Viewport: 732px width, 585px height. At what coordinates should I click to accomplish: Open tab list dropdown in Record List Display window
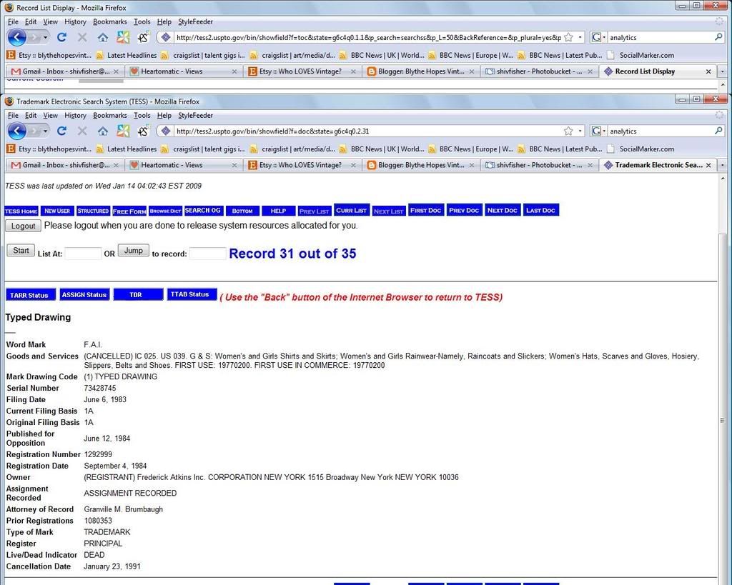(722, 71)
